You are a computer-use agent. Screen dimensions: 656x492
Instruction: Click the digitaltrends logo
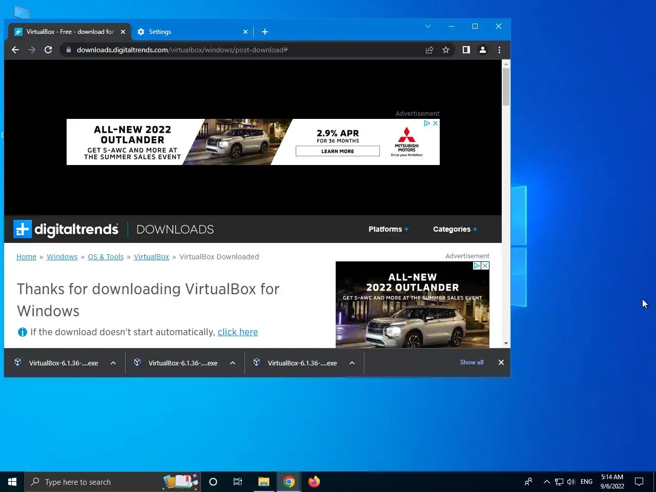[x=66, y=229]
